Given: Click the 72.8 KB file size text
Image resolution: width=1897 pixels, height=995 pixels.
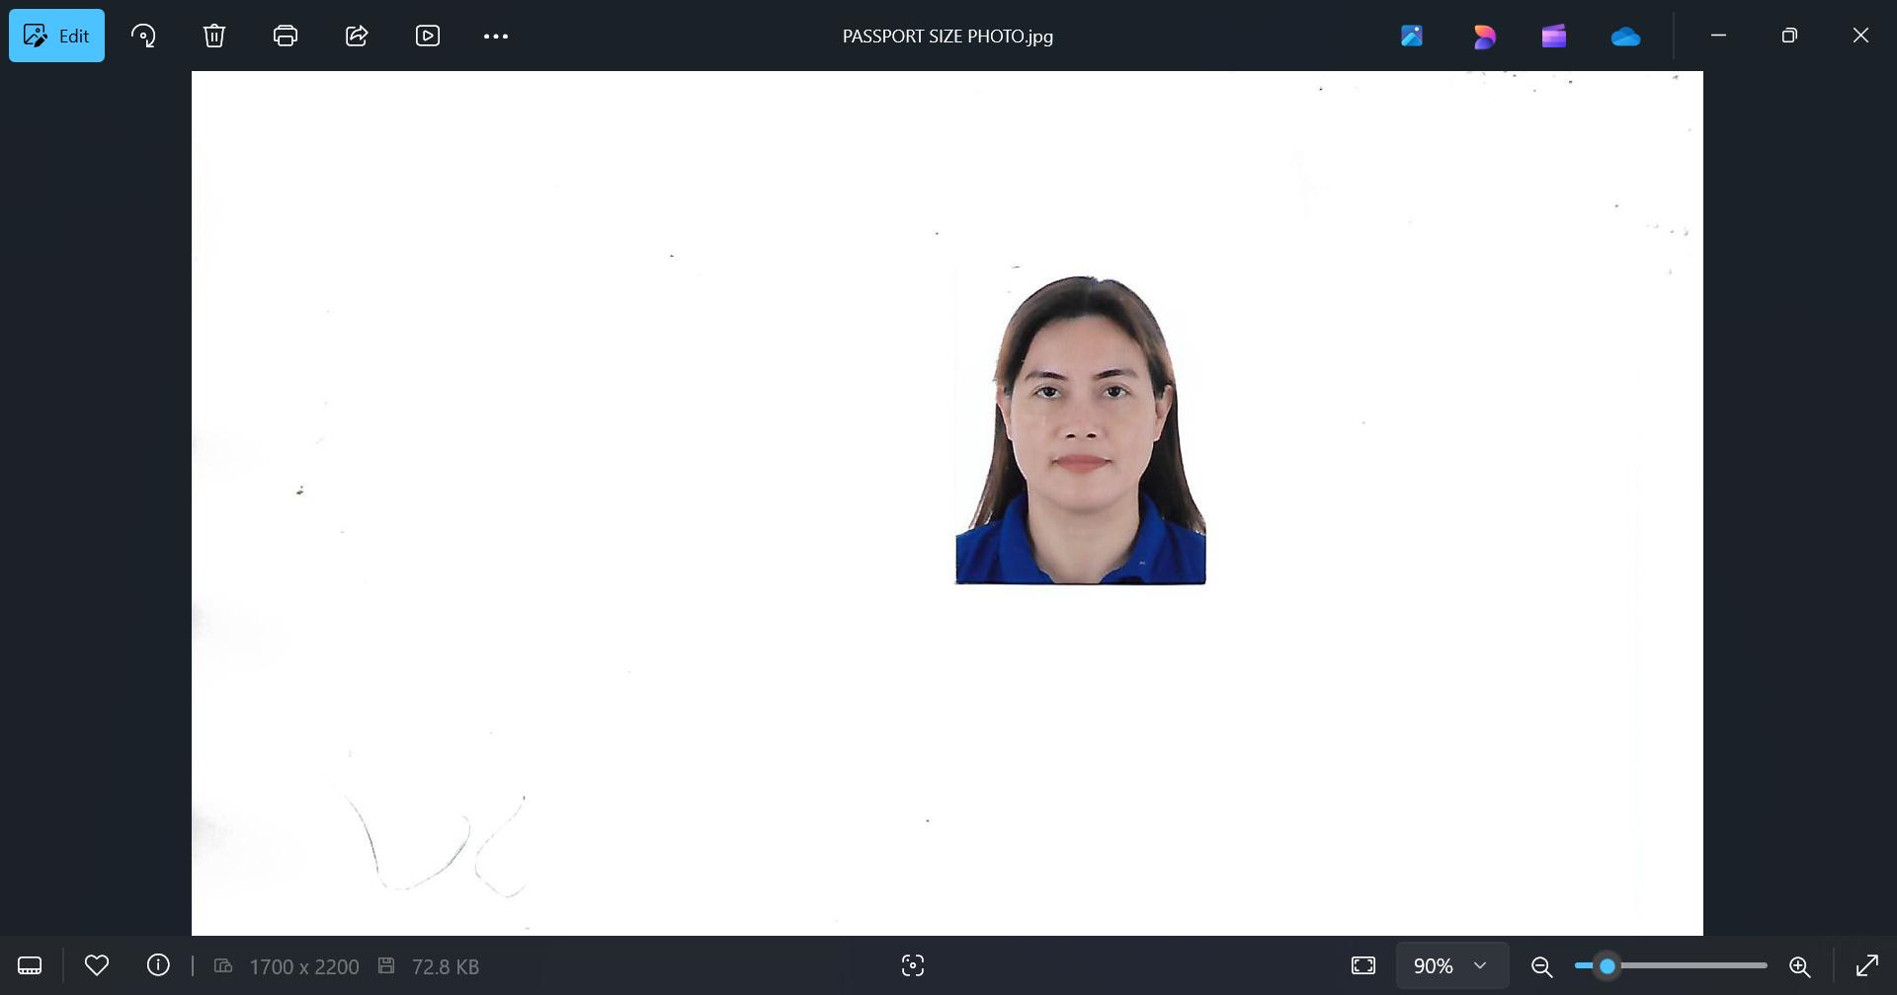Looking at the screenshot, I should [446, 966].
